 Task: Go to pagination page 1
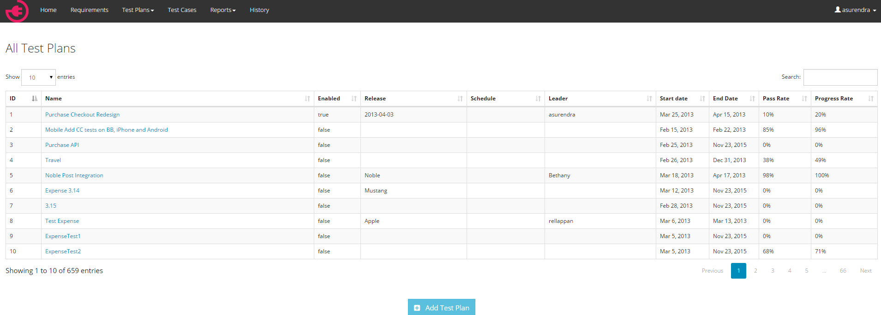click(738, 271)
